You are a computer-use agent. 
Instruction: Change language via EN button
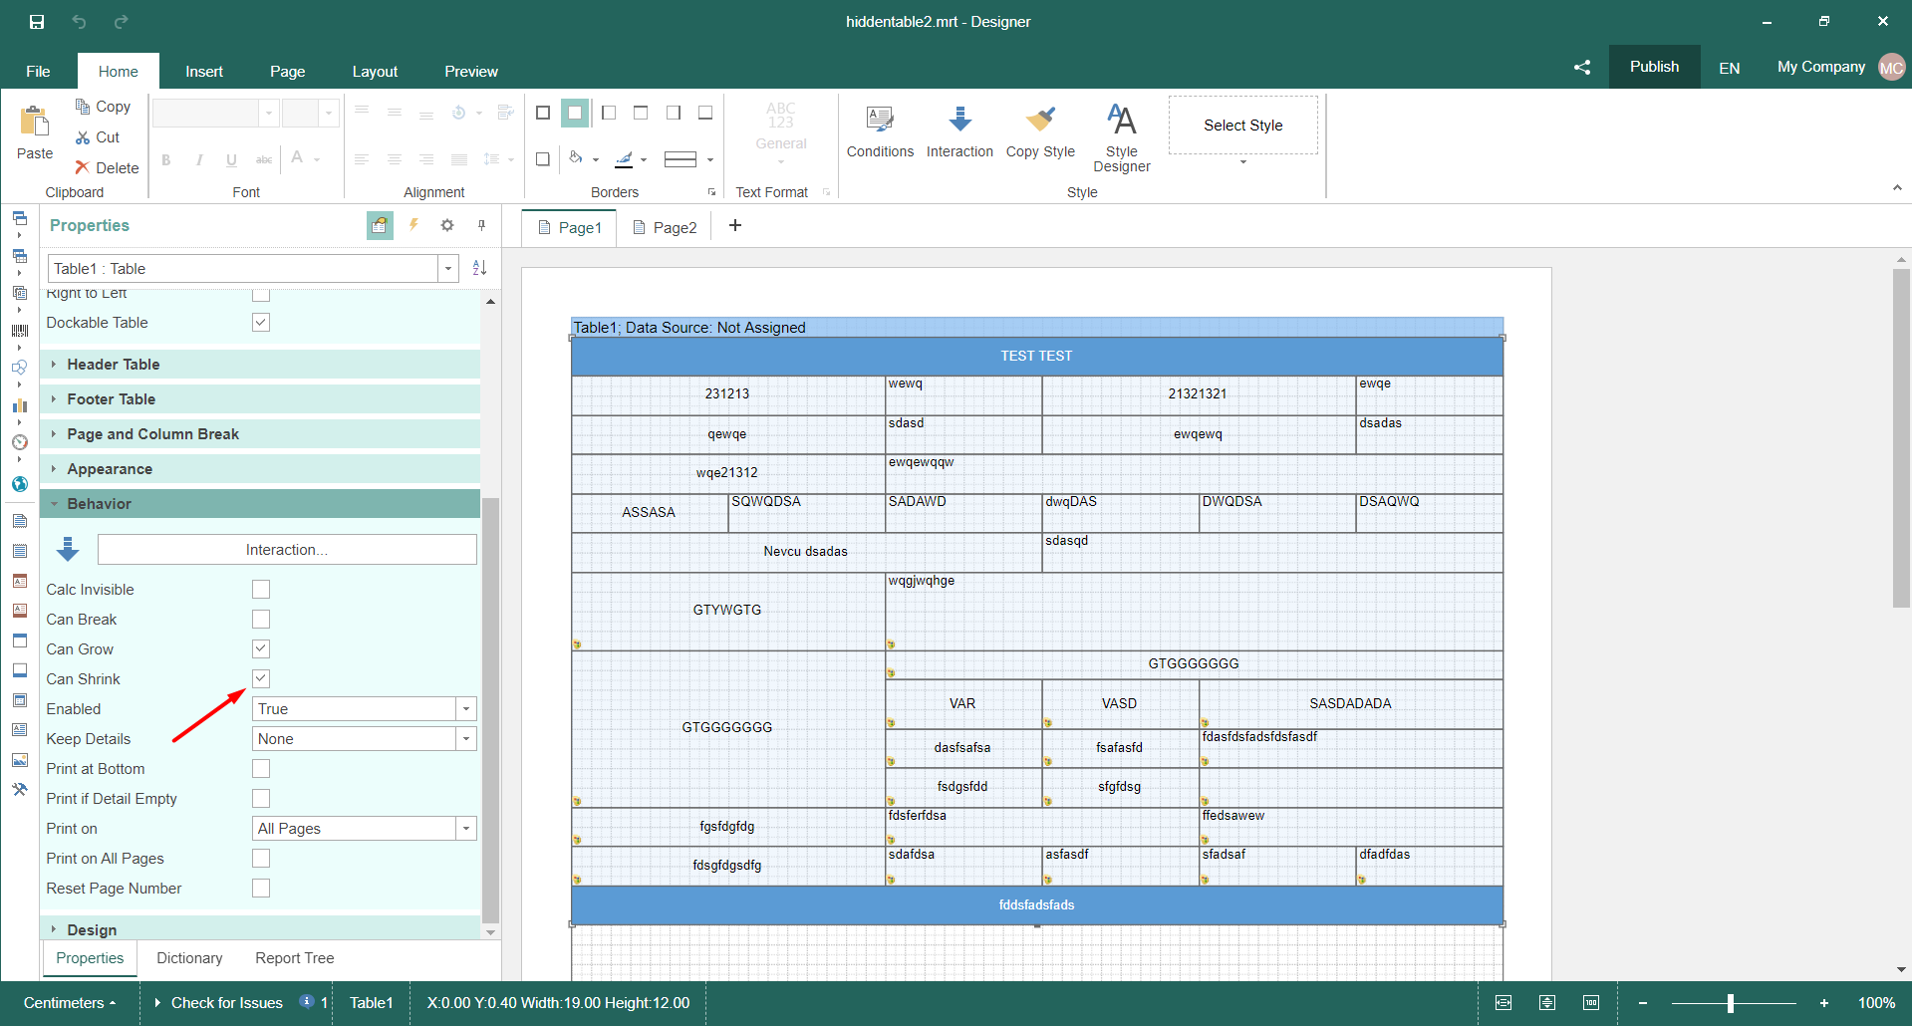point(1729,68)
